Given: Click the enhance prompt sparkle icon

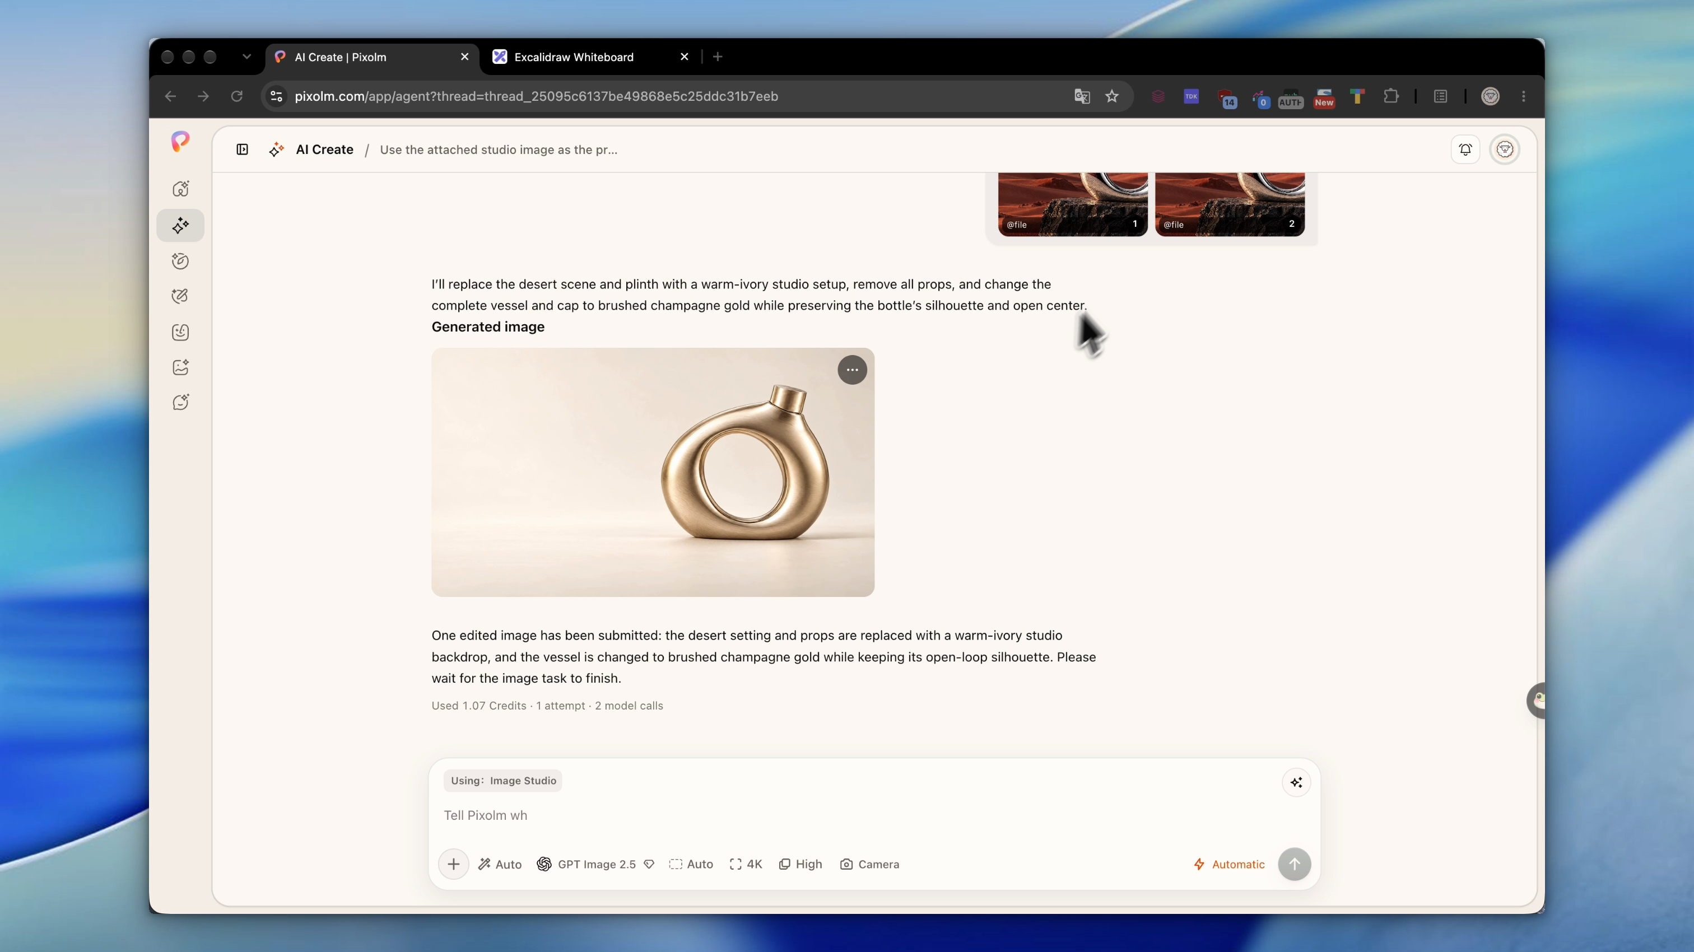Looking at the screenshot, I should click(x=1296, y=782).
